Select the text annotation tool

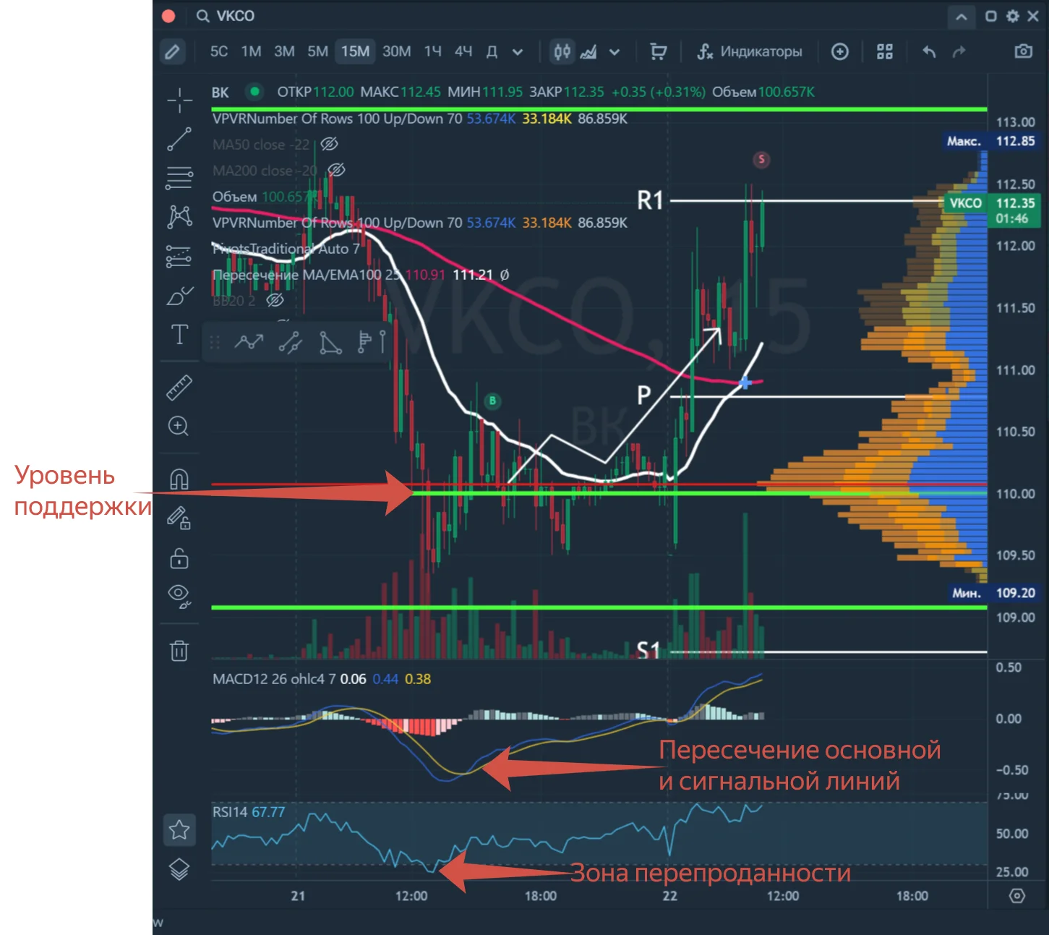point(179,335)
